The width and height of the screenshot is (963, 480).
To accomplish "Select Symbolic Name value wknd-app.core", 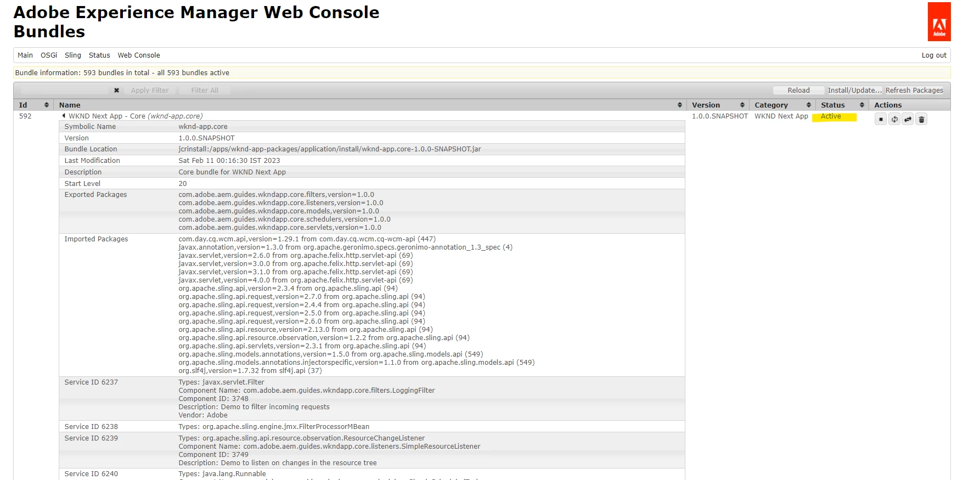I will pyautogui.click(x=203, y=127).
